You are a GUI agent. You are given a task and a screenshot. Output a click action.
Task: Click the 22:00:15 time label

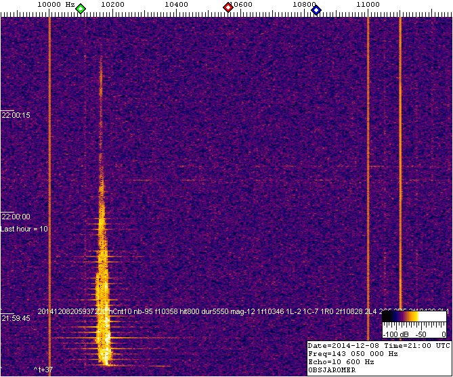coord(16,115)
